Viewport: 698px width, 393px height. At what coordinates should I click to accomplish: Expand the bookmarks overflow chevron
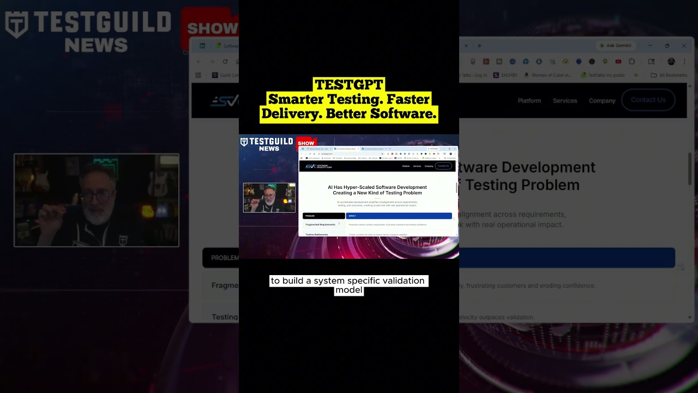pyautogui.click(x=636, y=75)
